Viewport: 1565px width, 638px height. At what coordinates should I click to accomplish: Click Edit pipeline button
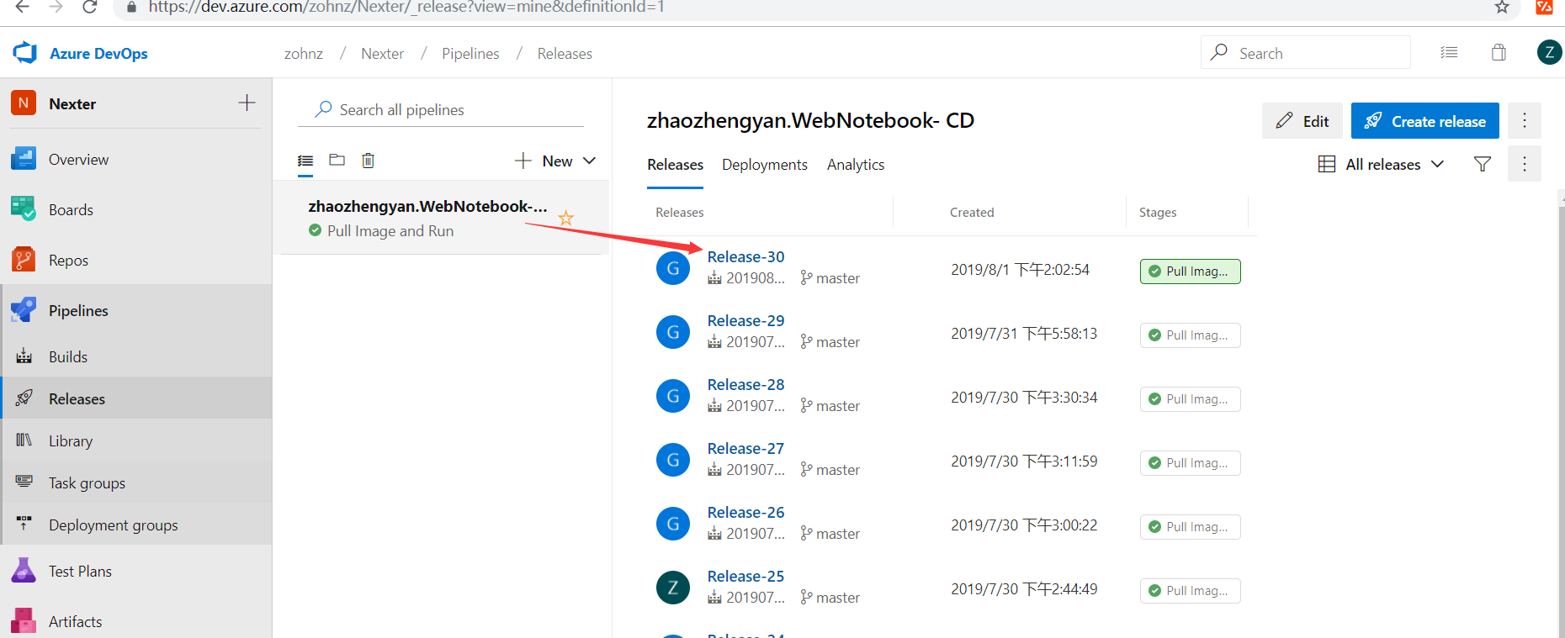point(1302,121)
